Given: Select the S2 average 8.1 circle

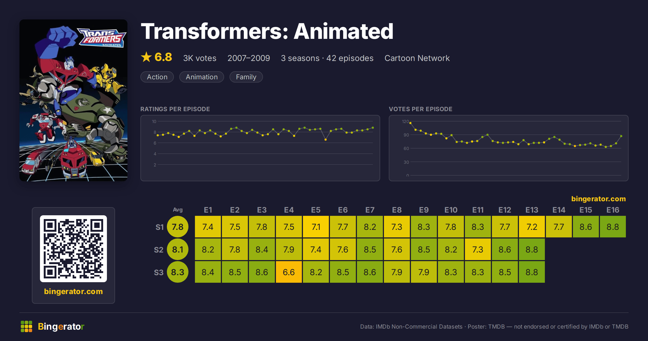Looking at the screenshot, I should pos(178,249).
